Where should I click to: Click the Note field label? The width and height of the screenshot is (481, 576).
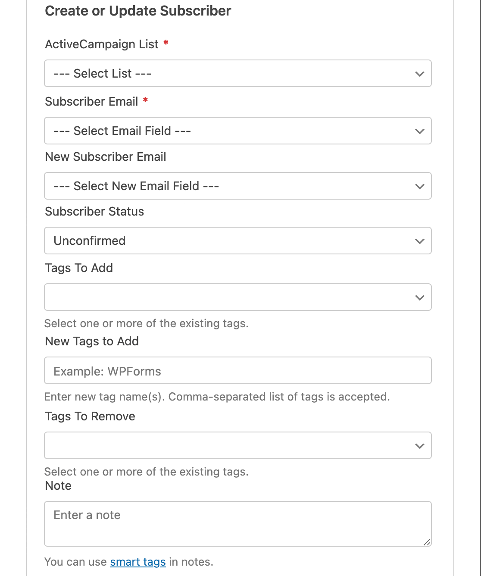58,486
